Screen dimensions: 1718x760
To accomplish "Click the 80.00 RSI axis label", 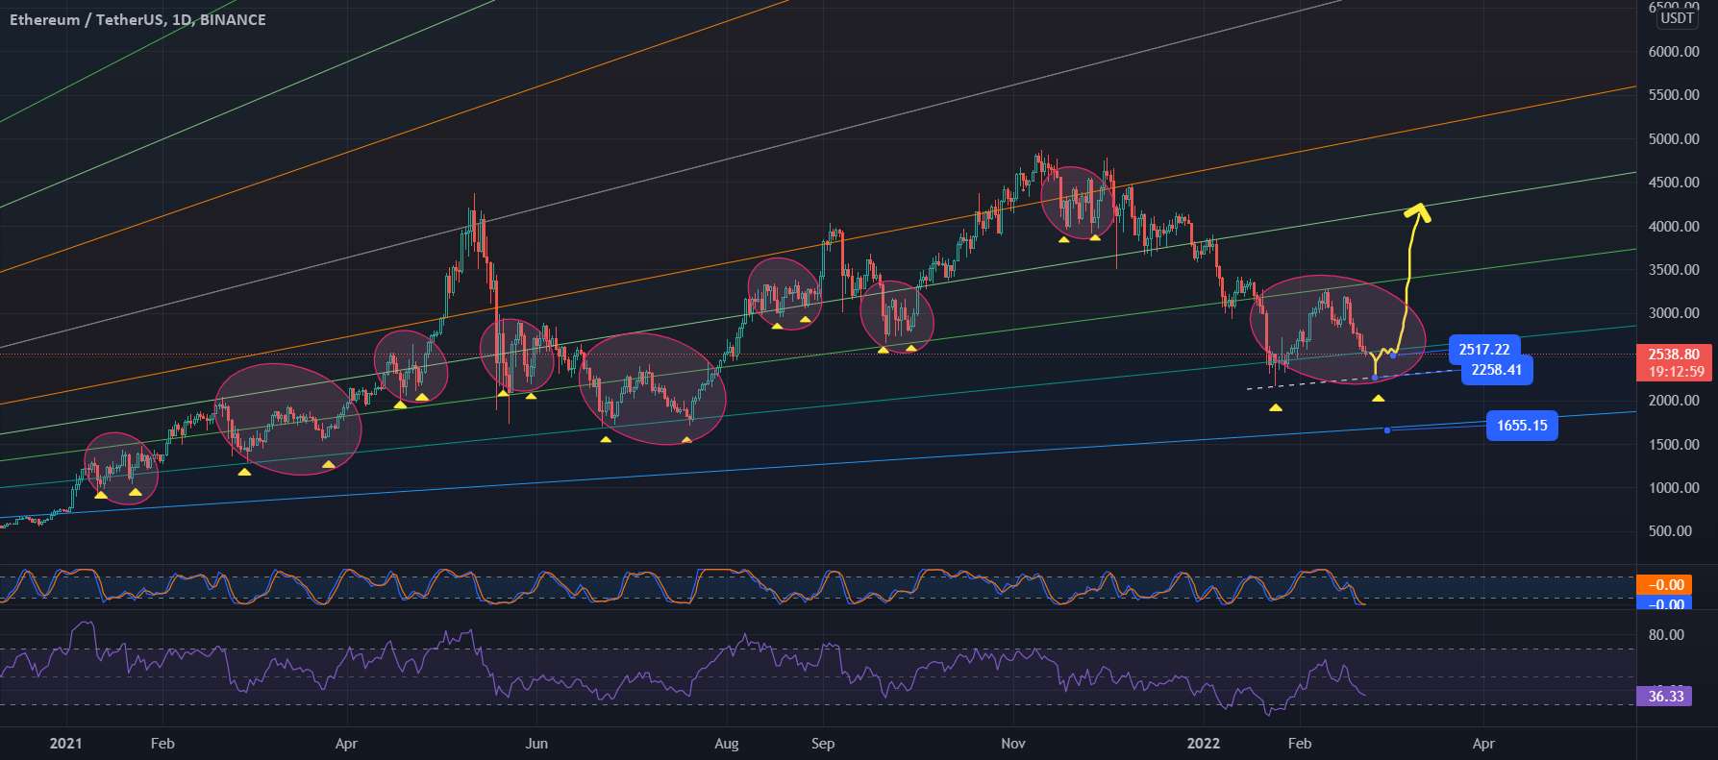I will [1666, 635].
